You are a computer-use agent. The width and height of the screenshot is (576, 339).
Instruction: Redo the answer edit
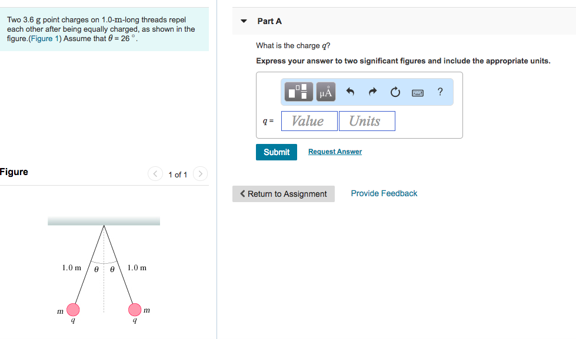tap(372, 92)
